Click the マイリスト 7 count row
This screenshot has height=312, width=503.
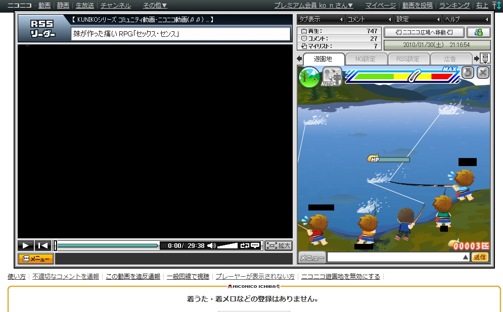click(339, 46)
